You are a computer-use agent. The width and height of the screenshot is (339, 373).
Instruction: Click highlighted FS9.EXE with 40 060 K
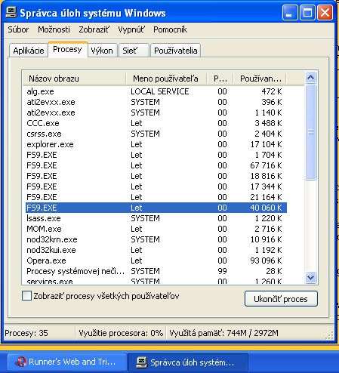click(156, 208)
